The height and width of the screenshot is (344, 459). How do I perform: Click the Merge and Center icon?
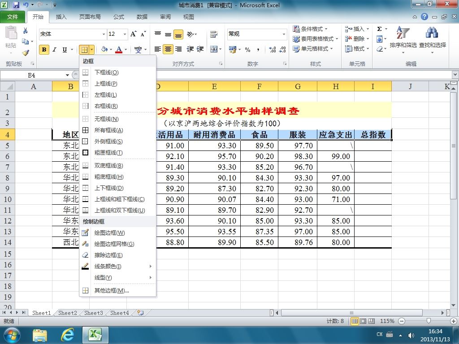[x=214, y=49]
